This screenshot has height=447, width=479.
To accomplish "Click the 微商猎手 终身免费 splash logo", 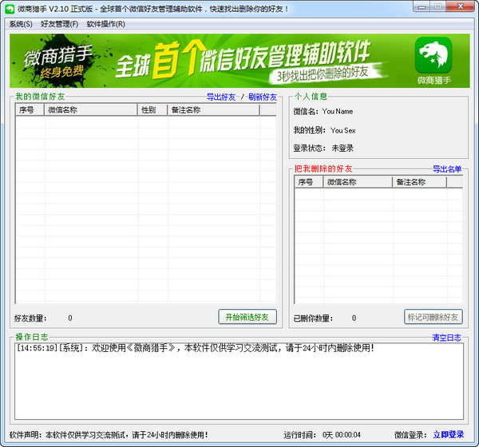I will (x=58, y=62).
